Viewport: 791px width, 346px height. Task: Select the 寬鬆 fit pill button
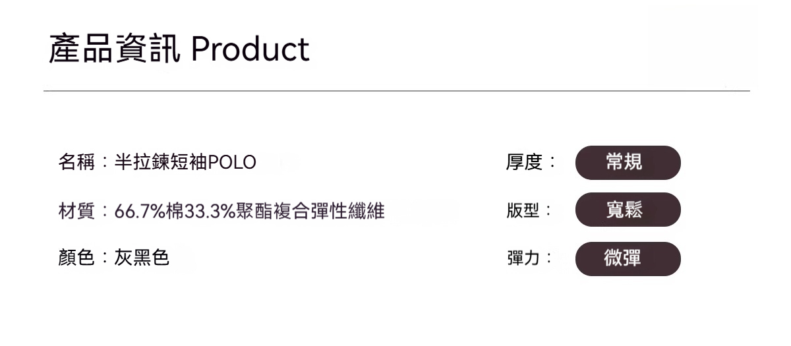[x=628, y=210]
